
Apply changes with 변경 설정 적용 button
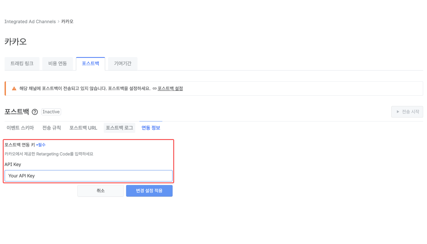149,191
